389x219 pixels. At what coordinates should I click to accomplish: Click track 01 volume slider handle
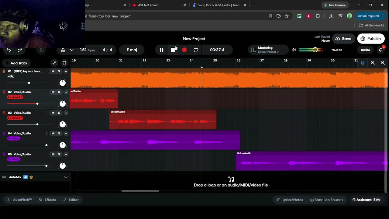coord(29,83)
